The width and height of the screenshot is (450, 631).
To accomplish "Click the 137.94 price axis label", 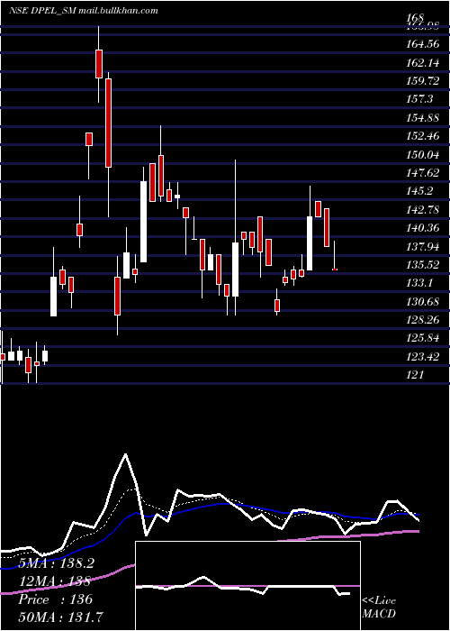I will click(x=423, y=246).
